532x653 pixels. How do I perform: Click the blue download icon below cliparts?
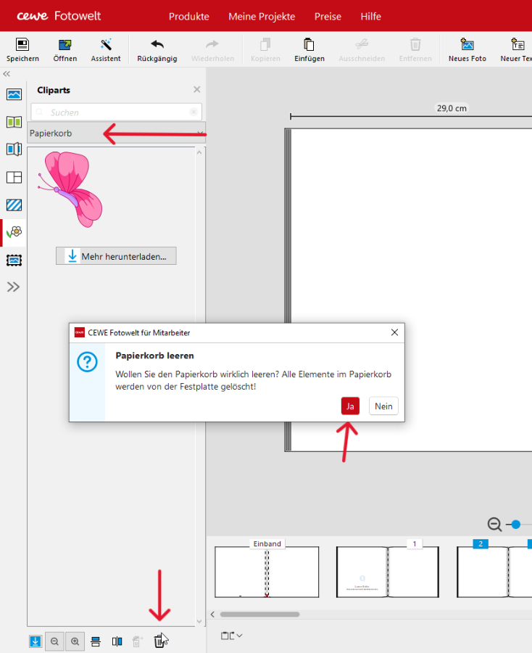click(36, 641)
